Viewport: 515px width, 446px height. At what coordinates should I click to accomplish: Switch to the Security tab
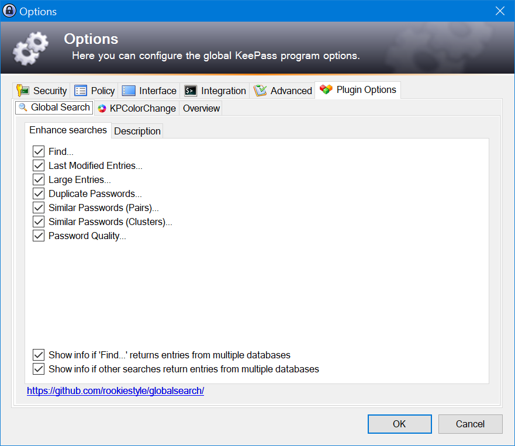[42, 91]
